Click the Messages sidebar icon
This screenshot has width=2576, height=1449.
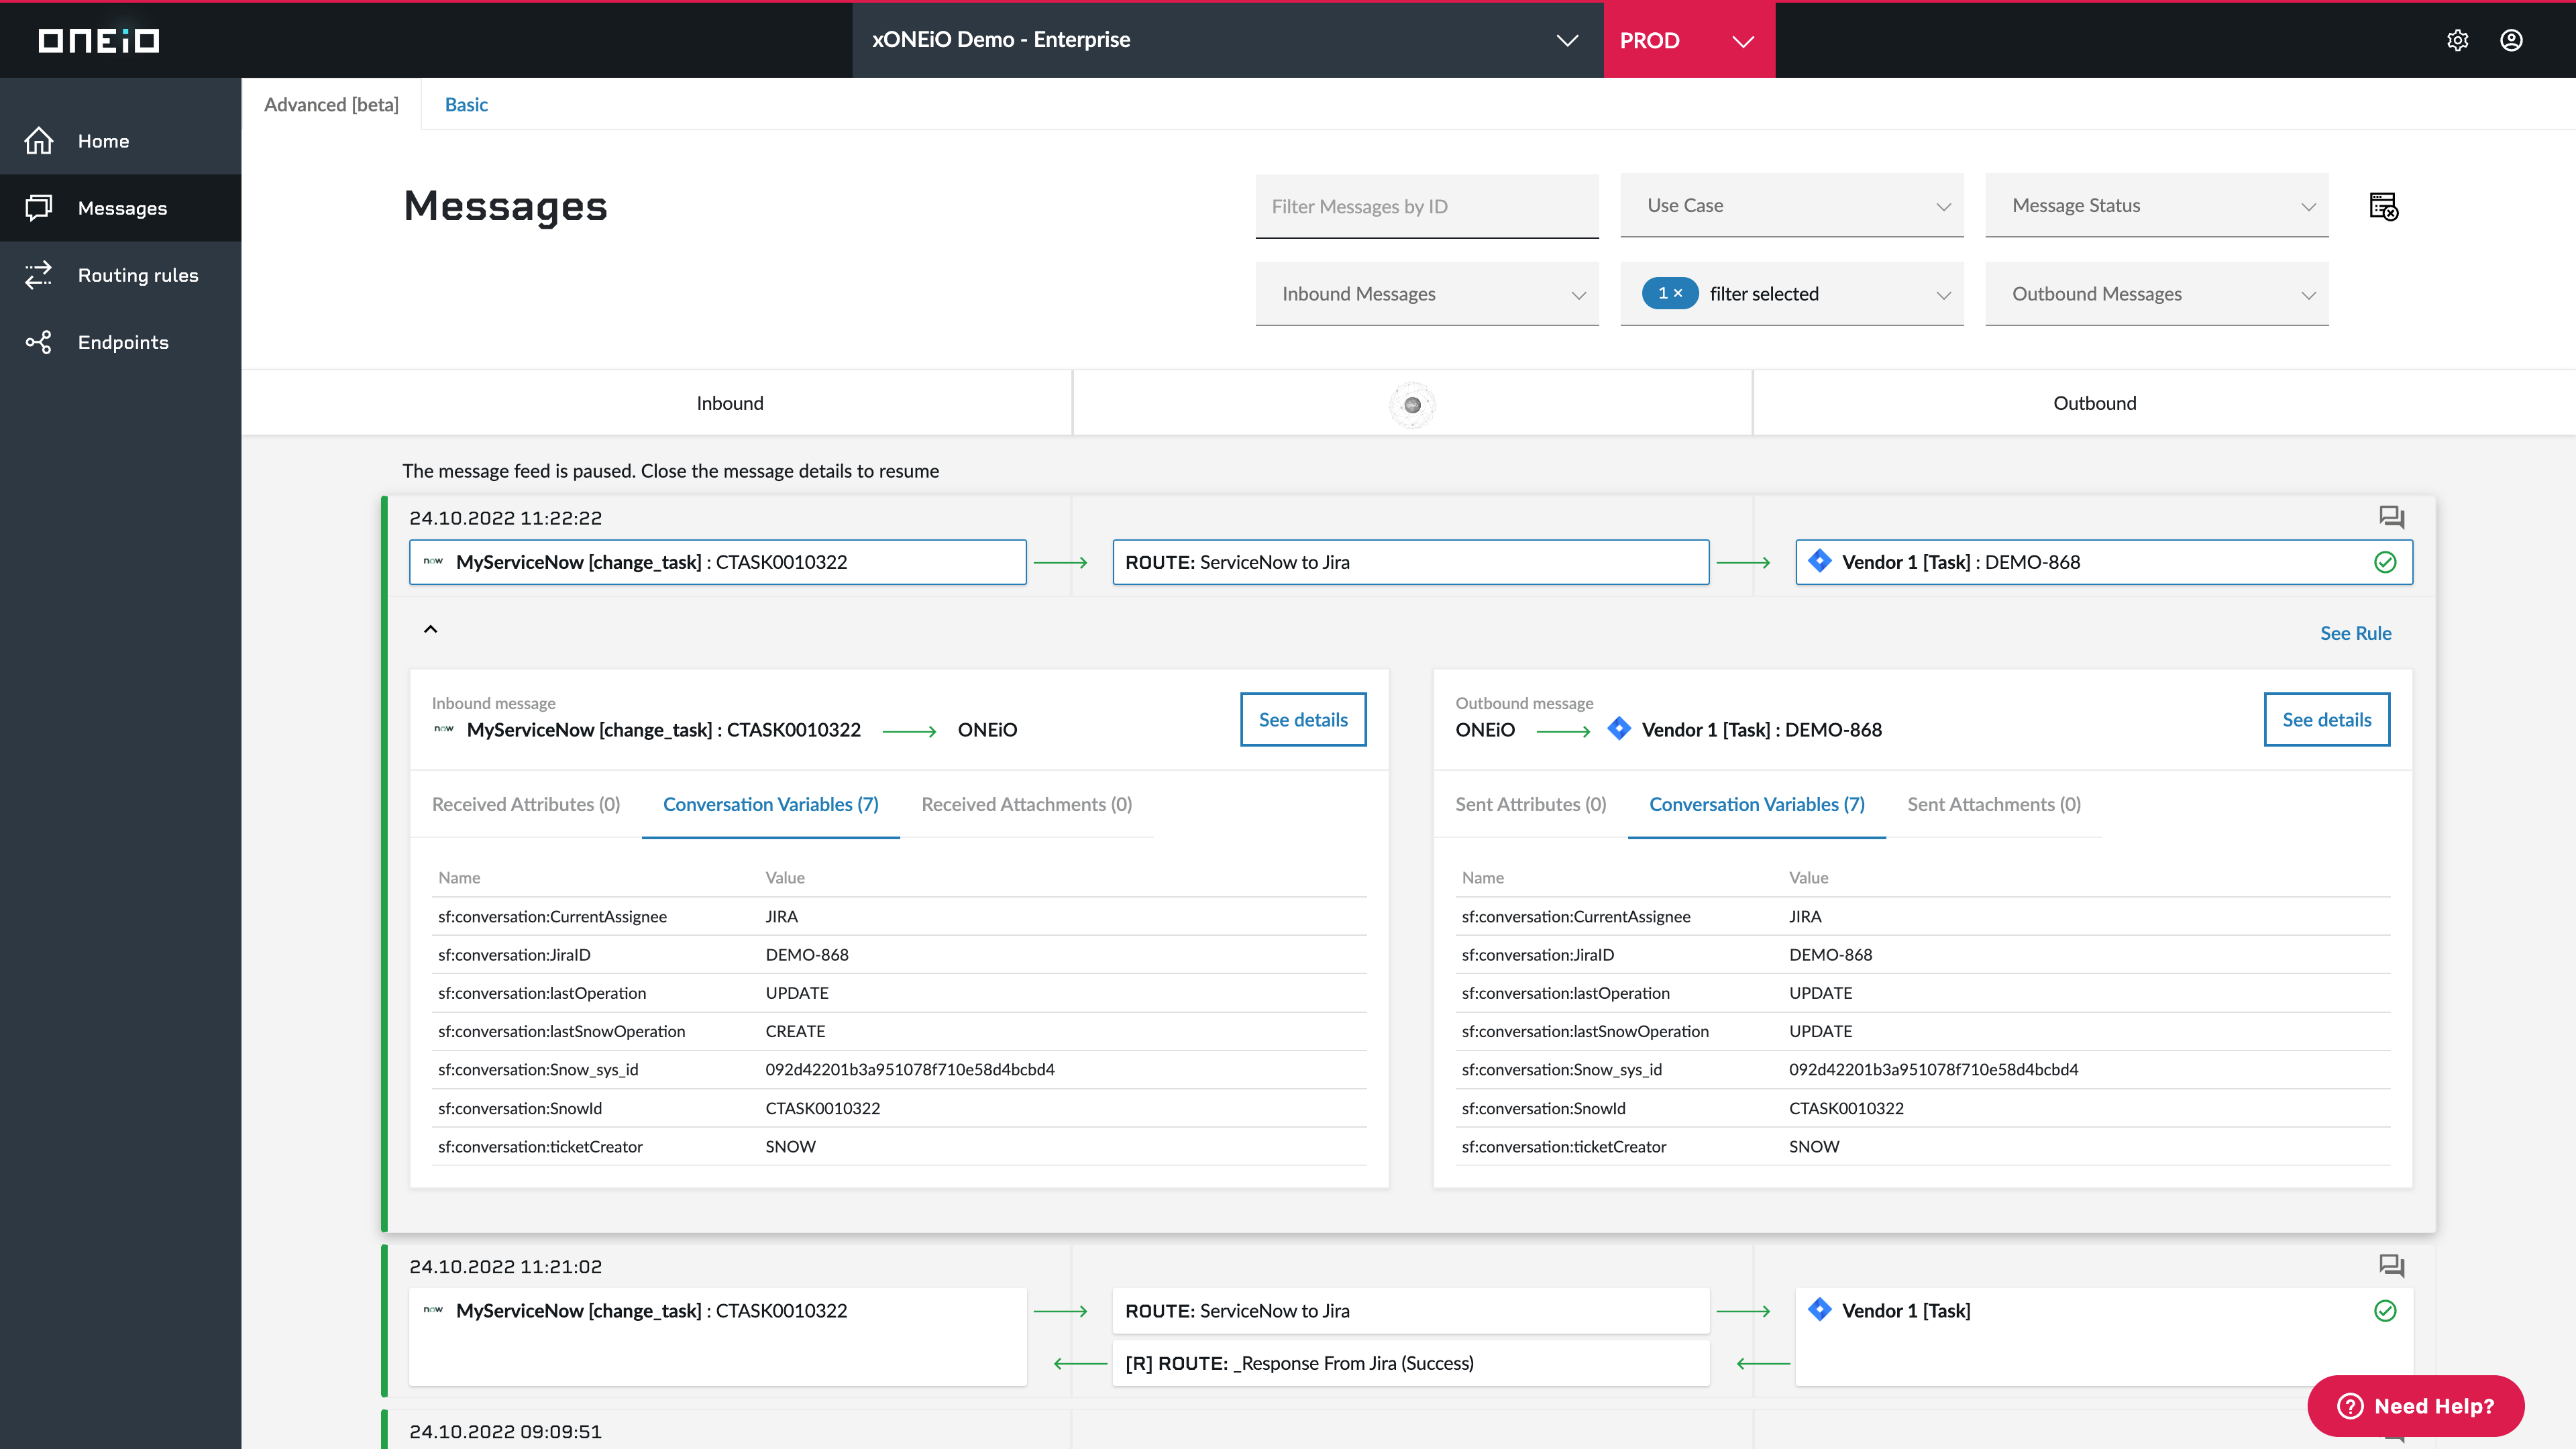coord(39,208)
